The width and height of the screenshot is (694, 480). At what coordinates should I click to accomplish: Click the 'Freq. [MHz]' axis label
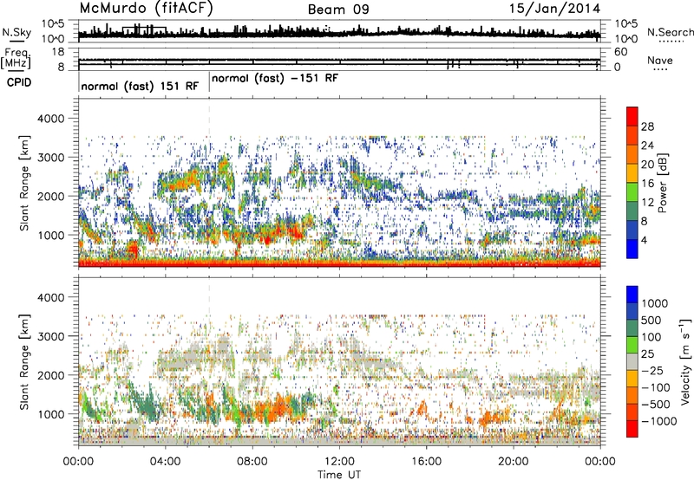[16, 59]
